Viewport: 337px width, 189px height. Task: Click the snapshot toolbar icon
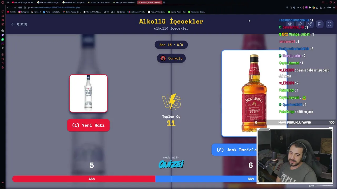291,8
